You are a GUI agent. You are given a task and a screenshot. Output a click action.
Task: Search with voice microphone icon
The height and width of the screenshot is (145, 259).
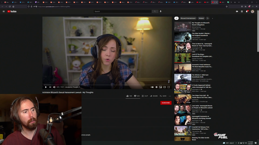pos(161,11)
